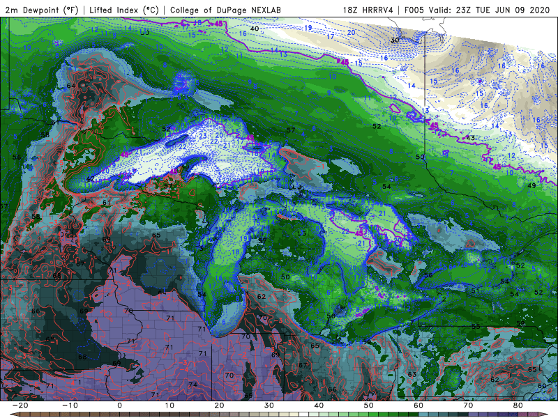The height and width of the screenshot is (418, 558).
Task: Click the '2m Dewpoint (°F)' title text
Action: 42,10
